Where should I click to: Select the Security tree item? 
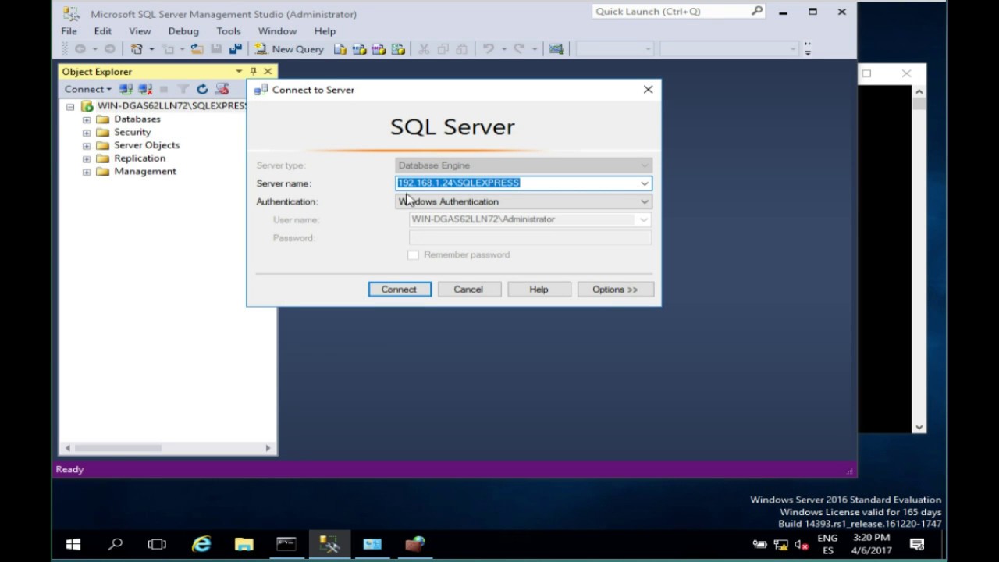pos(132,132)
